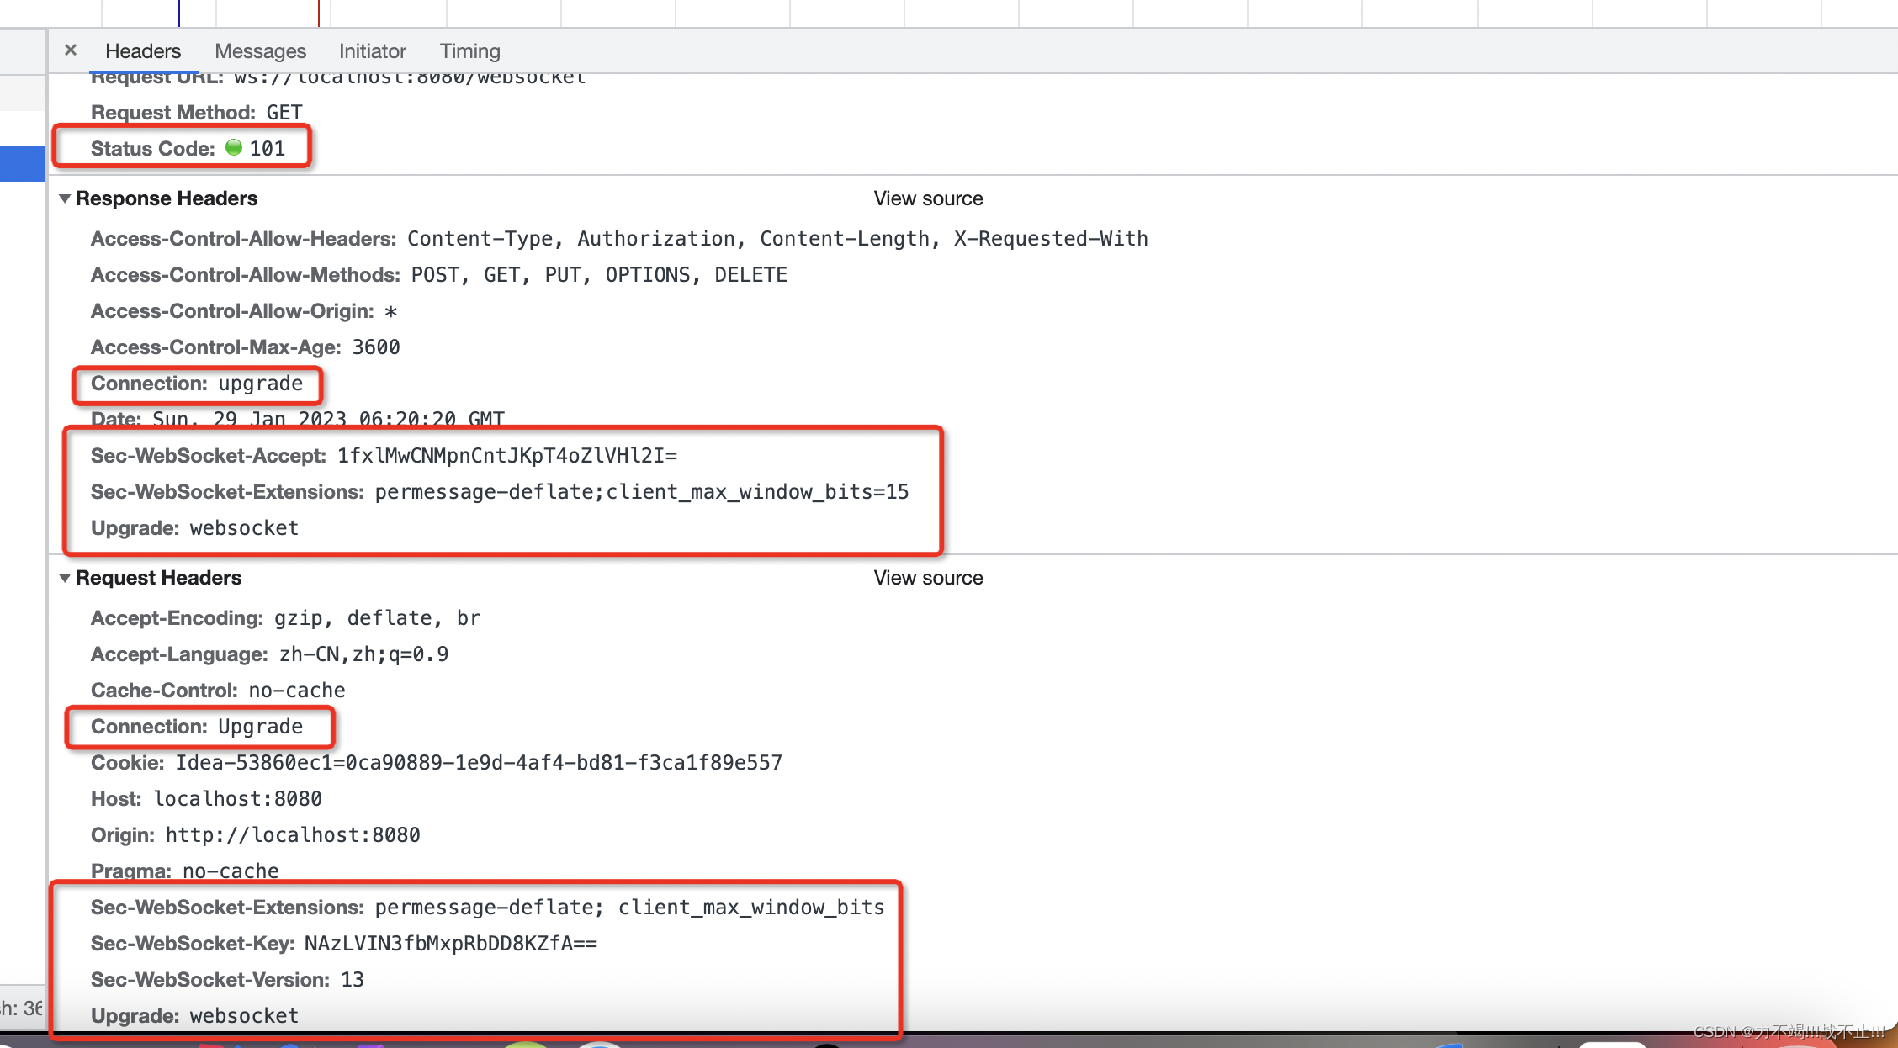Click Origin http://localhost:8080 value
The image size is (1898, 1048).
point(293,835)
